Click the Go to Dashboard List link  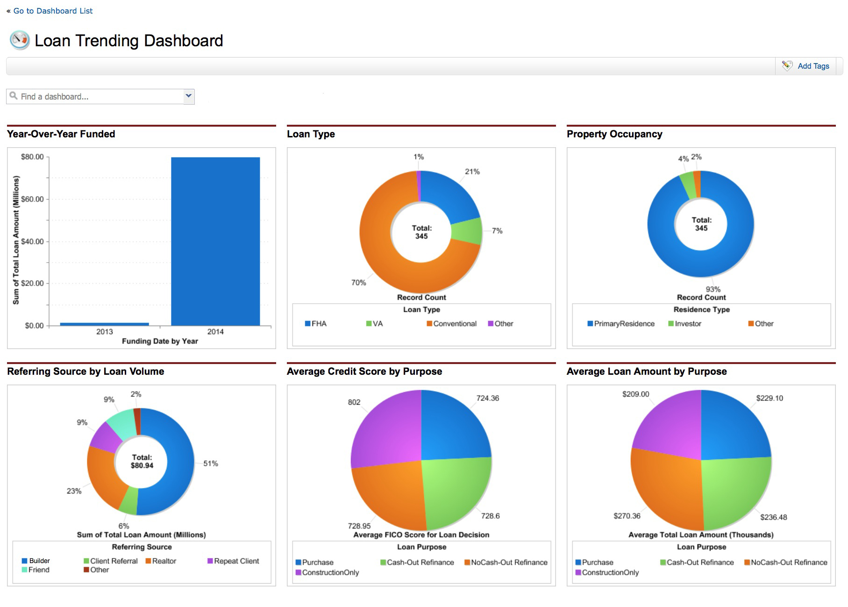tap(53, 11)
